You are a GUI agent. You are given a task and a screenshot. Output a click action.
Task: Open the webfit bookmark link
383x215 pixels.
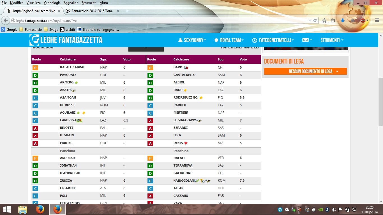pyautogui.click(x=68, y=29)
